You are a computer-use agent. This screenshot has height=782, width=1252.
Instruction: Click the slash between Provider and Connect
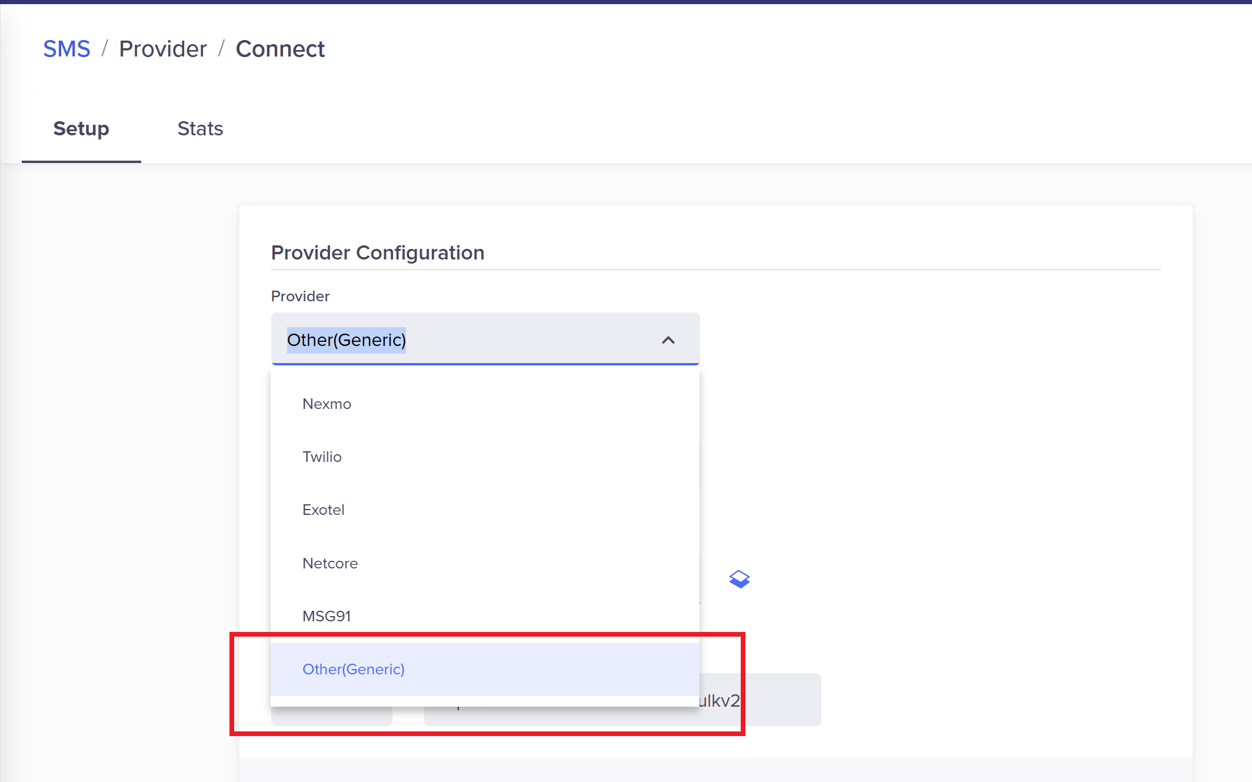click(221, 49)
